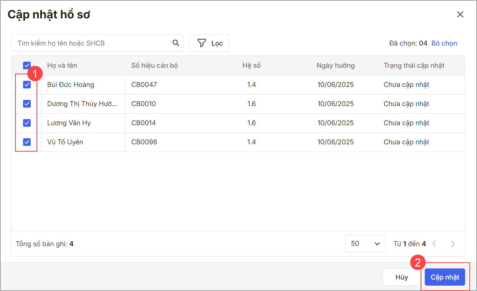This screenshot has height=291, width=477.
Task: Click the coefficient 1.6 for Lương Văn Hy
Action: point(252,123)
